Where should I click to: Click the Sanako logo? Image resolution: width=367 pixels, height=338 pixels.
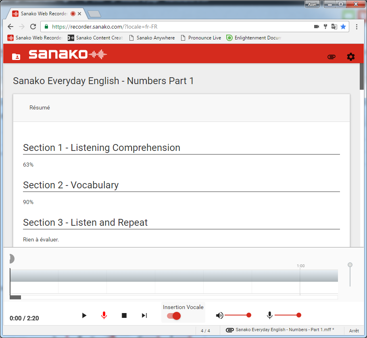pos(67,54)
